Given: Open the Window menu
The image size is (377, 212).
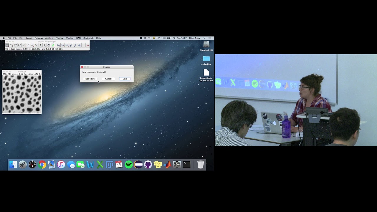Looking at the screenshot, I should coord(70,38).
